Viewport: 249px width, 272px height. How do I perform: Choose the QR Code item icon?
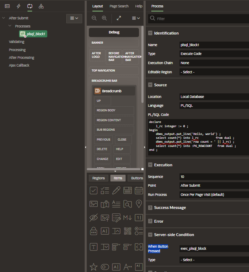pos(128,231)
